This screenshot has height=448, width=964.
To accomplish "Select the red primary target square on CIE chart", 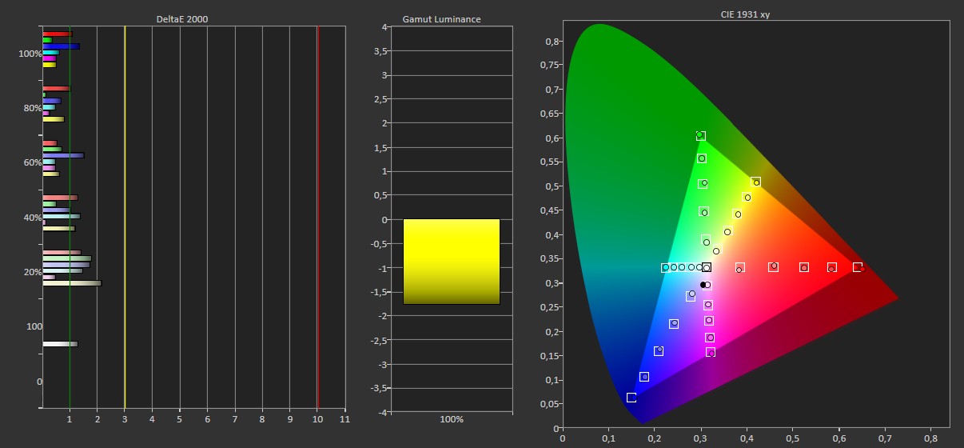I will [x=857, y=267].
